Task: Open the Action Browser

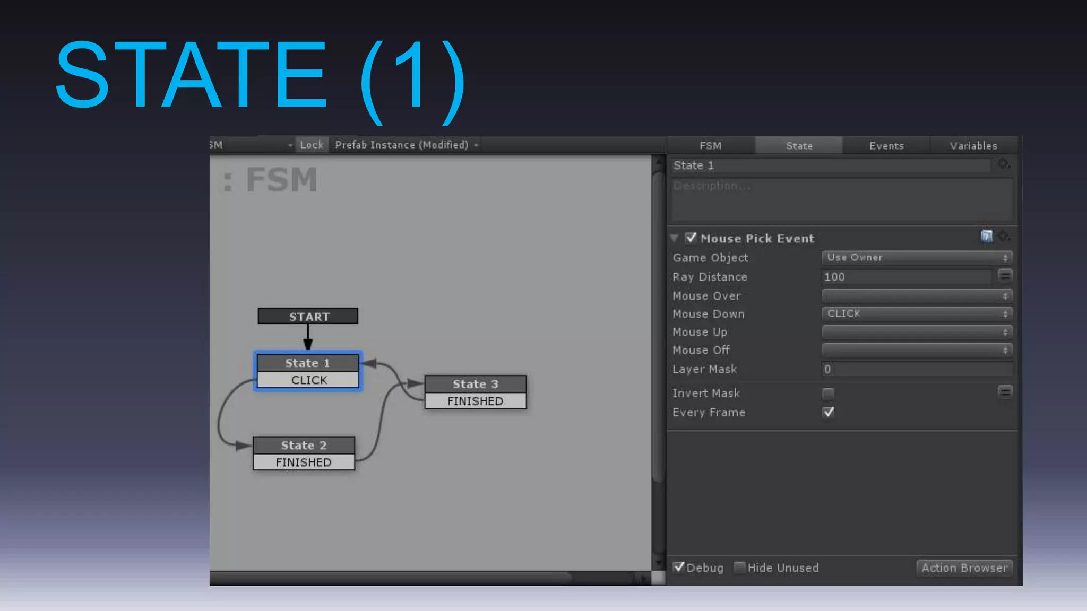Action: coord(964,568)
